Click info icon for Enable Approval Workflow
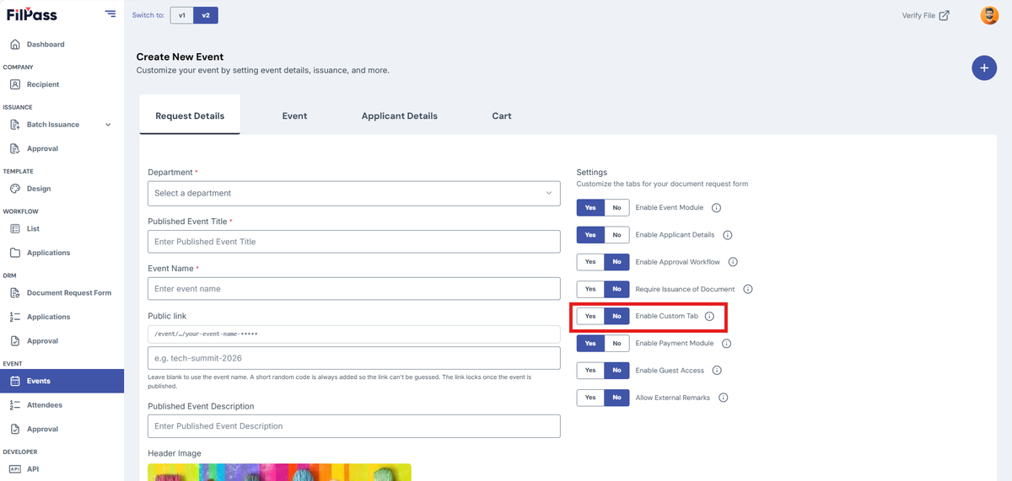Screen dimensions: 1012x481 coord(733,262)
